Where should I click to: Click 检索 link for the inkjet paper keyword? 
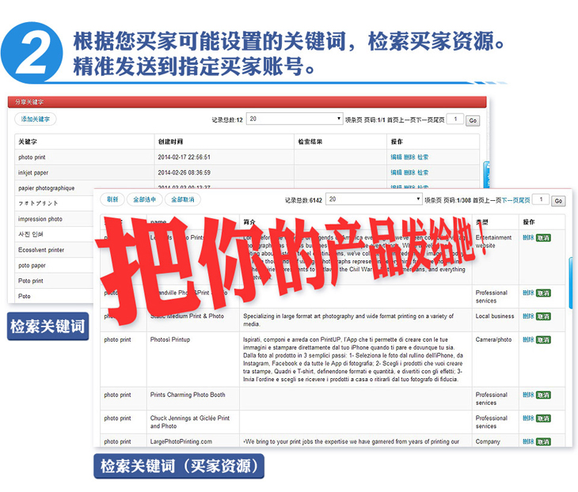(x=423, y=172)
